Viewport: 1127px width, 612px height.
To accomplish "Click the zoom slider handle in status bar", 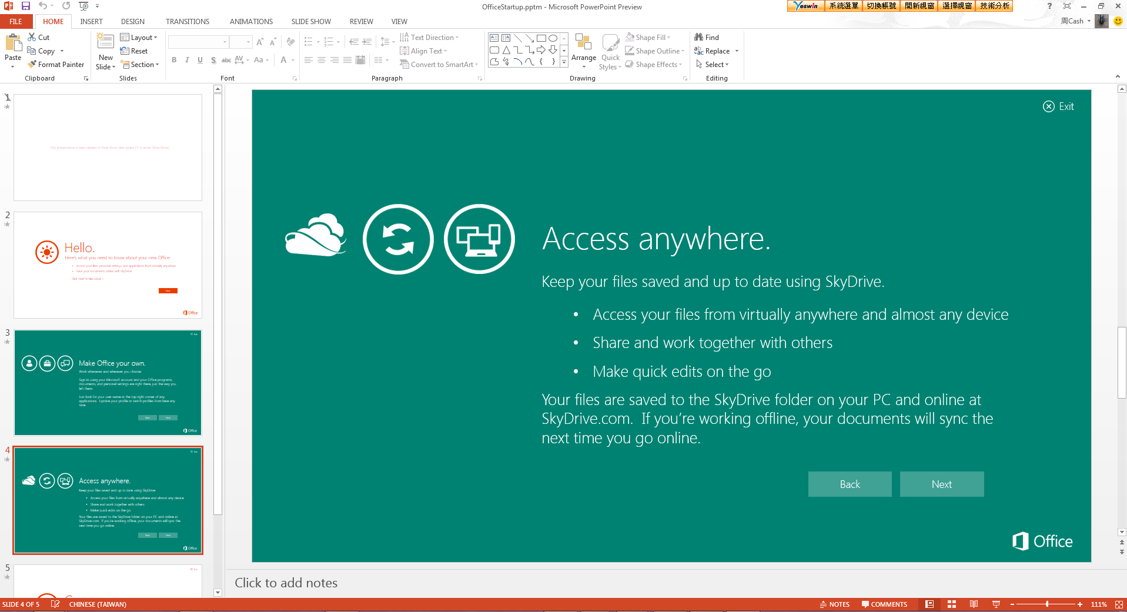I will click(1047, 604).
